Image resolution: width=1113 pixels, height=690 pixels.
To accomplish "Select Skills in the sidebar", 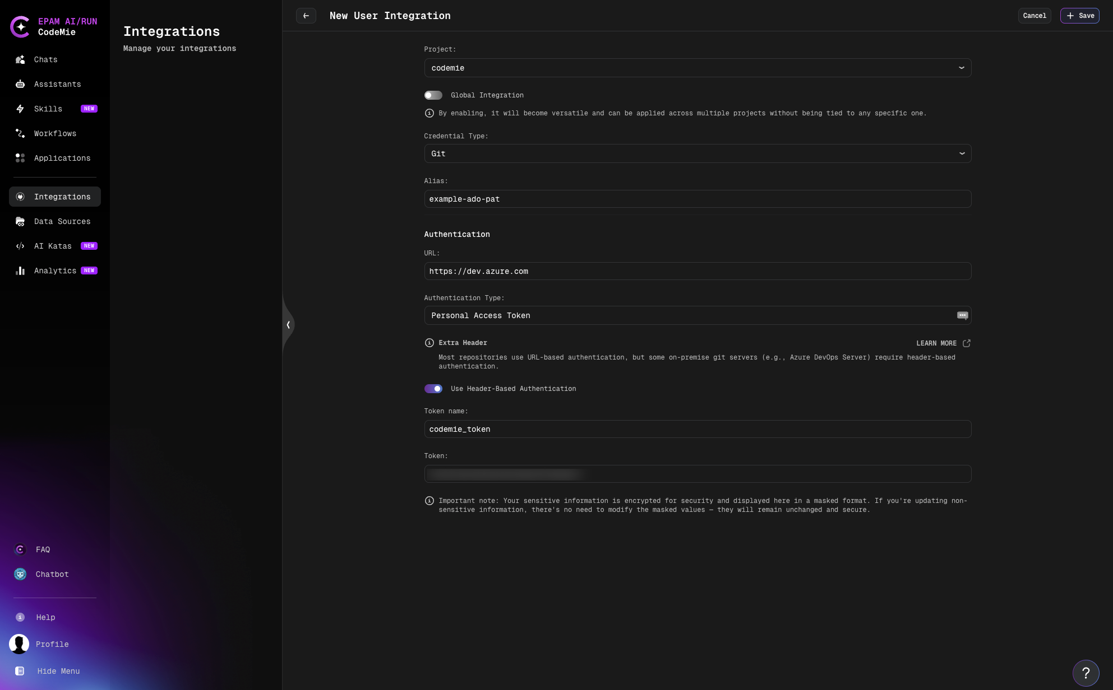I will point(48,109).
